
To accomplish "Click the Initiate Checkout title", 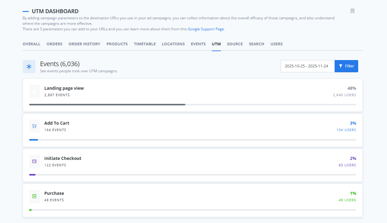I will point(63,158).
